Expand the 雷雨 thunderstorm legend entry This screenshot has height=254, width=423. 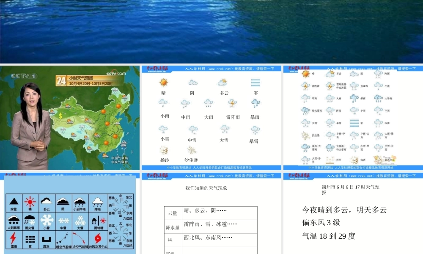pyautogui.click(x=14, y=238)
